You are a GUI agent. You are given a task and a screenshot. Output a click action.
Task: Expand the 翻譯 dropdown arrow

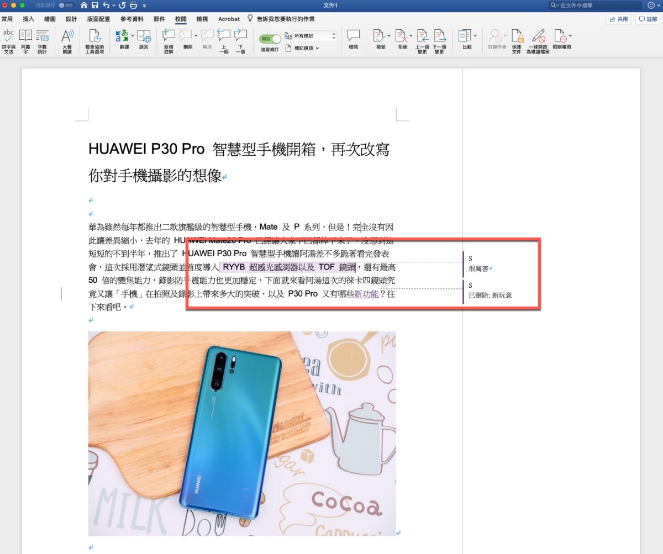(132, 36)
